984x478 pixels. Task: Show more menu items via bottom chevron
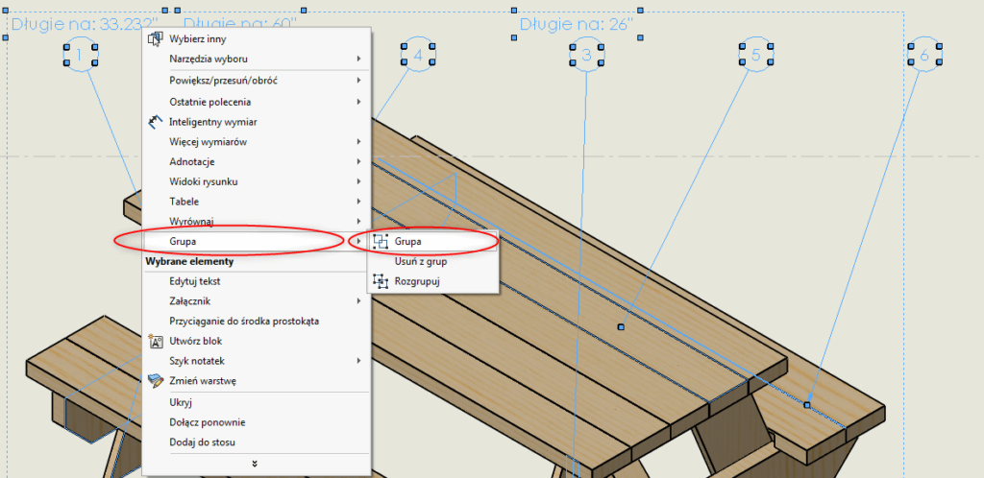coord(254,464)
